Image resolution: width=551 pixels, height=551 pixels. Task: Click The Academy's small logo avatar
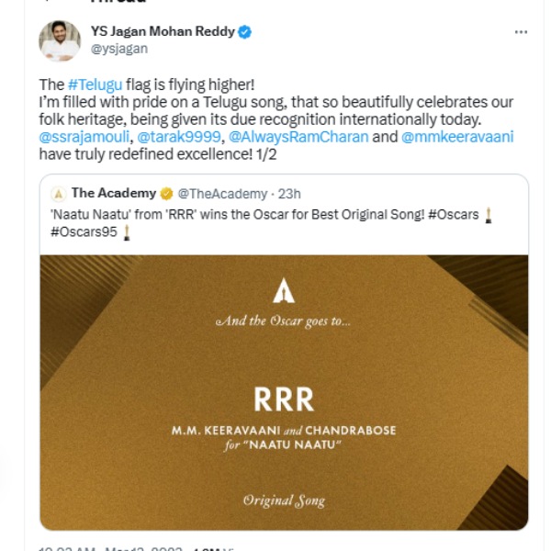tap(58, 194)
